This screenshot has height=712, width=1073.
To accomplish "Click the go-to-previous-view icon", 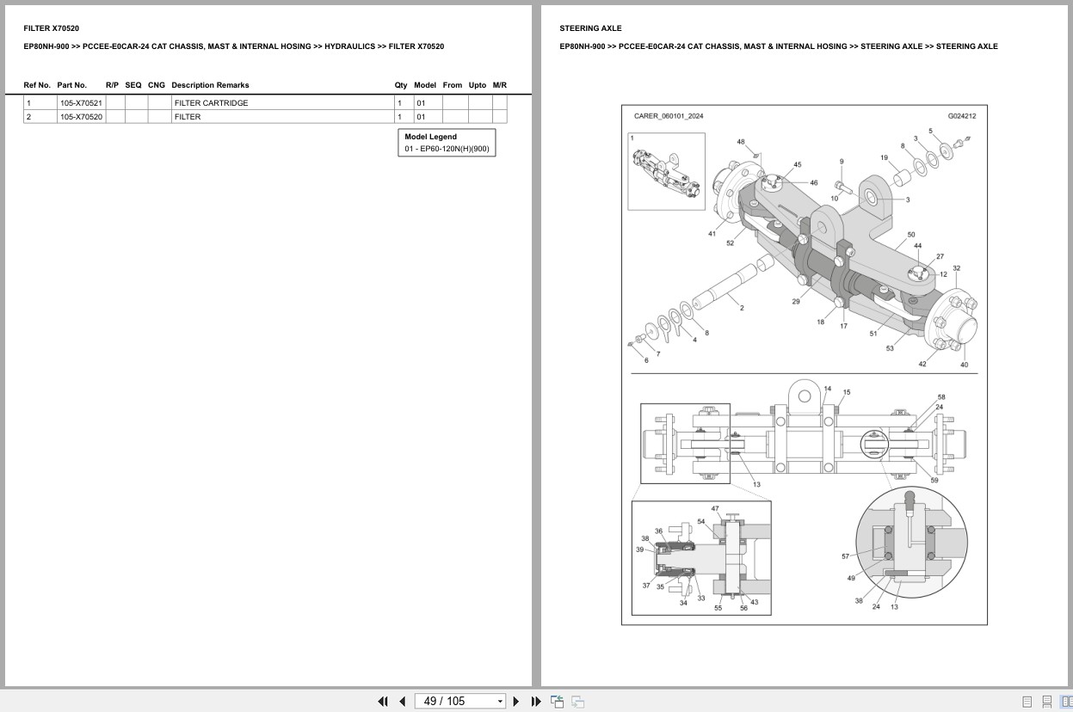I will tap(558, 702).
